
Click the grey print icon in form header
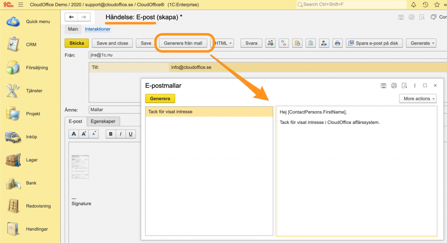tap(411, 17)
